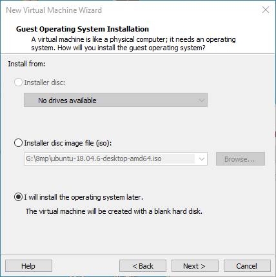Click the 'Installer disc:' label text
Screen dimensions: 276x277
pos(44,82)
